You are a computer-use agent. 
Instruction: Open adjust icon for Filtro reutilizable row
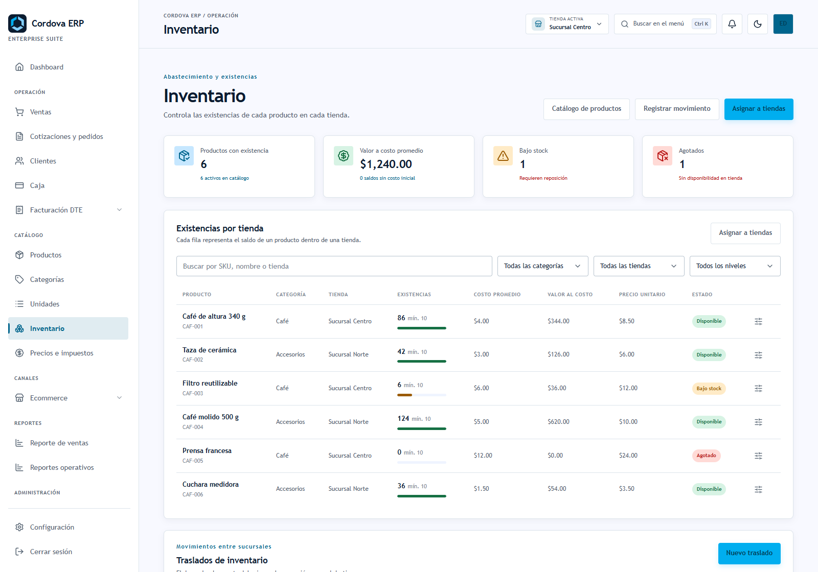(x=758, y=389)
